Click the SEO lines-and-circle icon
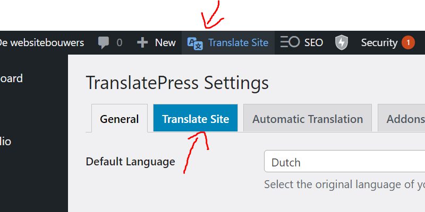Screen dimensions: 425x212 coord(290,42)
